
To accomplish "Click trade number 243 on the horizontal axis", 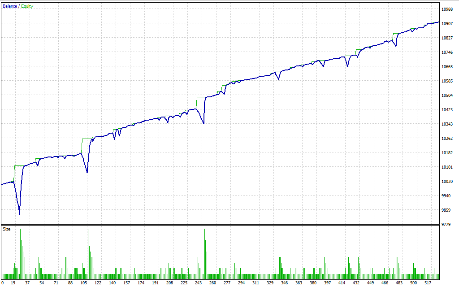I will pyautogui.click(x=199, y=283).
